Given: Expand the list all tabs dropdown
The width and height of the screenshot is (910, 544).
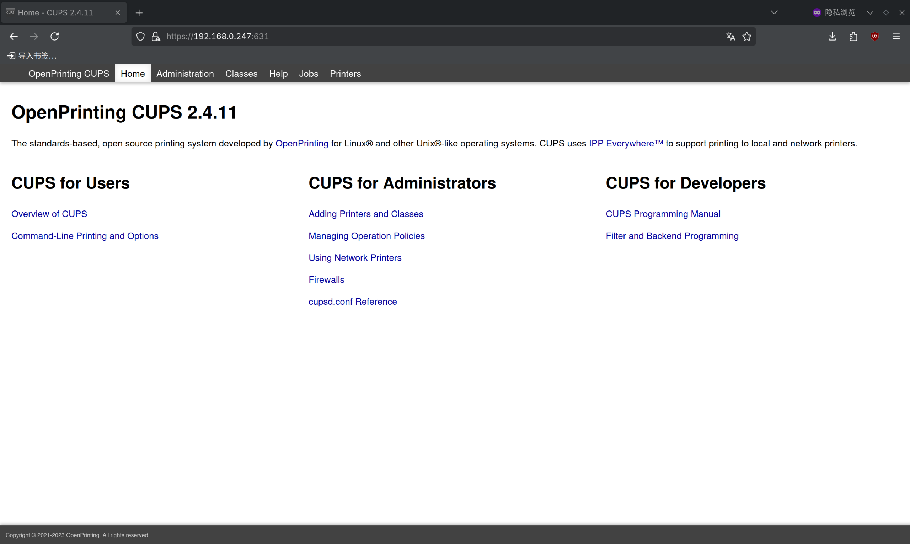Looking at the screenshot, I should 774,12.
